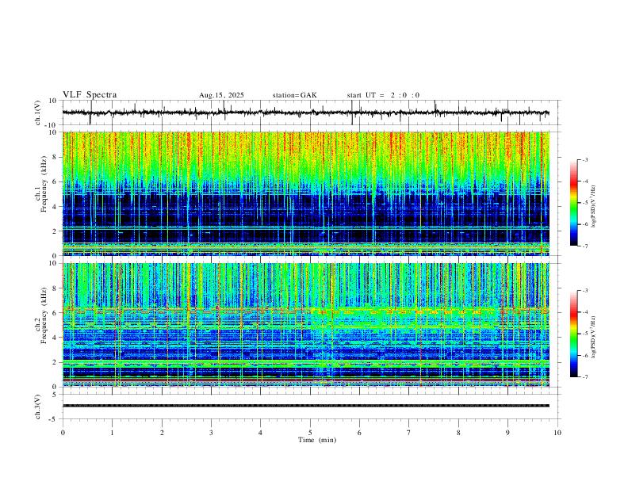Click the 'start UT = 2 :0 :0' text

click(383, 95)
